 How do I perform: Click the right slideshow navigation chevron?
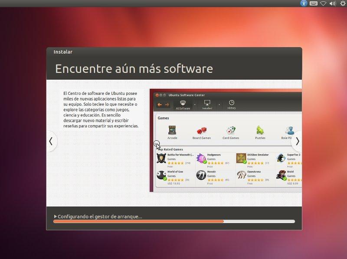tap(298, 141)
